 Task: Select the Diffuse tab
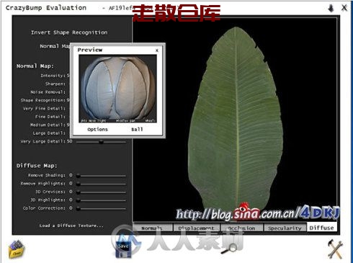pyautogui.click(x=322, y=228)
